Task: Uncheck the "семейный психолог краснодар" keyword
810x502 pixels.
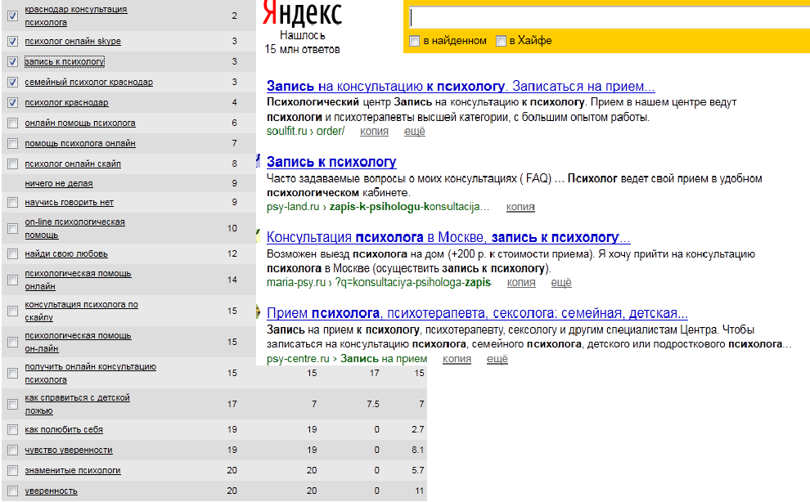Action: click(x=13, y=82)
